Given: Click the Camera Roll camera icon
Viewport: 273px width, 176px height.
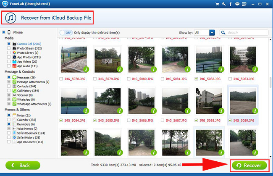Looking at the screenshot, I should (x=14, y=44).
